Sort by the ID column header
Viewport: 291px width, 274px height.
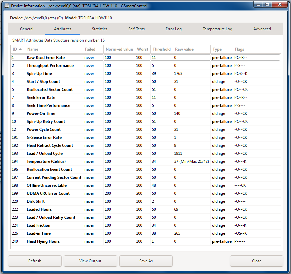point(18,49)
